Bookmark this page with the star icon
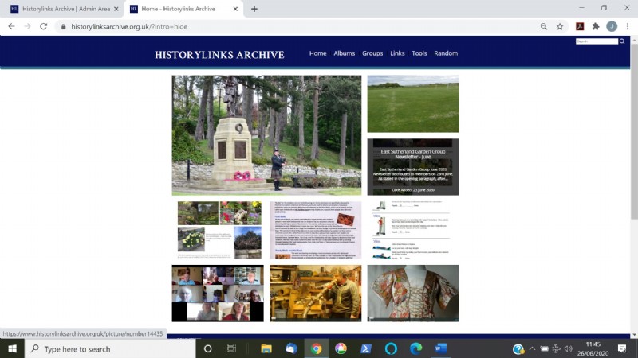 (560, 26)
